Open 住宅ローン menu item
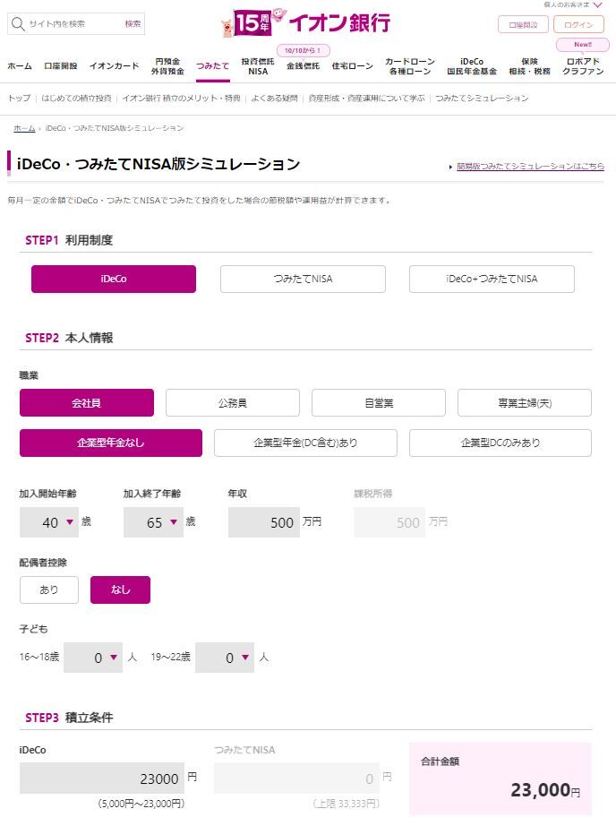Image resolution: width=616 pixels, height=826 pixels. pos(352,66)
